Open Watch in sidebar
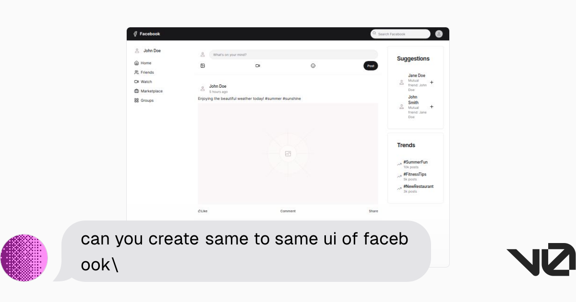576x302 pixels. 143,82
